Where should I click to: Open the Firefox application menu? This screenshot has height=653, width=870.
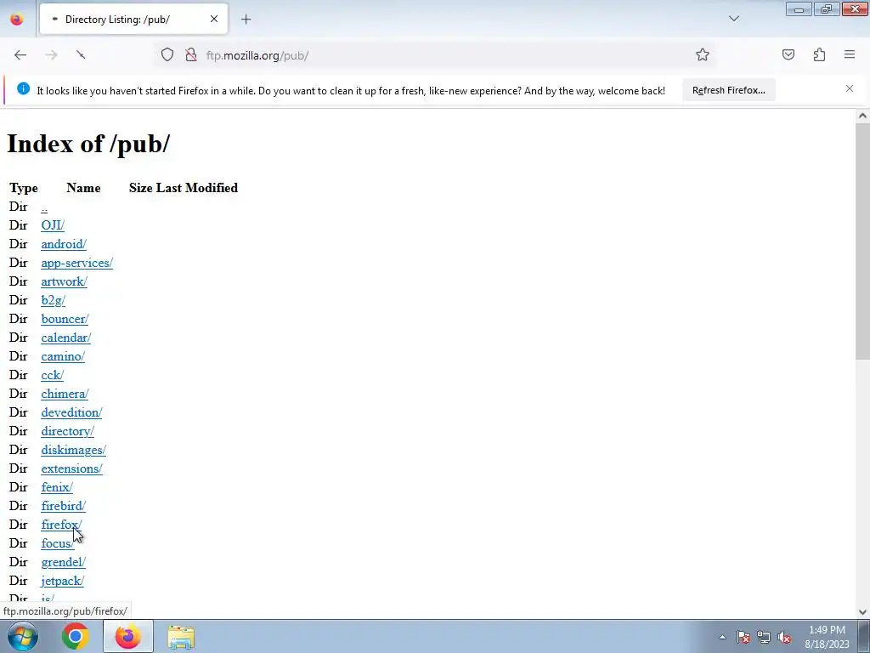coord(850,55)
